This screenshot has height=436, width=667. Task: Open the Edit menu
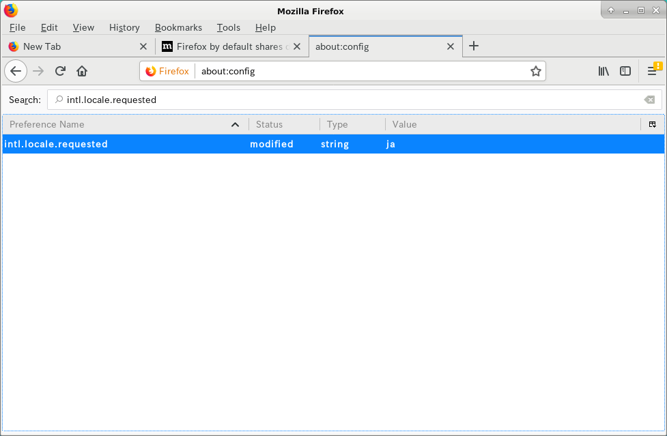(x=49, y=27)
